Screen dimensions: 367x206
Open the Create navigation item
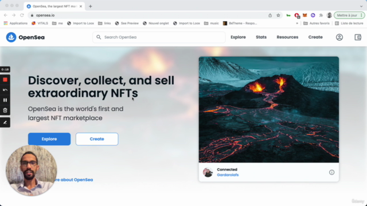pyautogui.click(x=315, y=37)
